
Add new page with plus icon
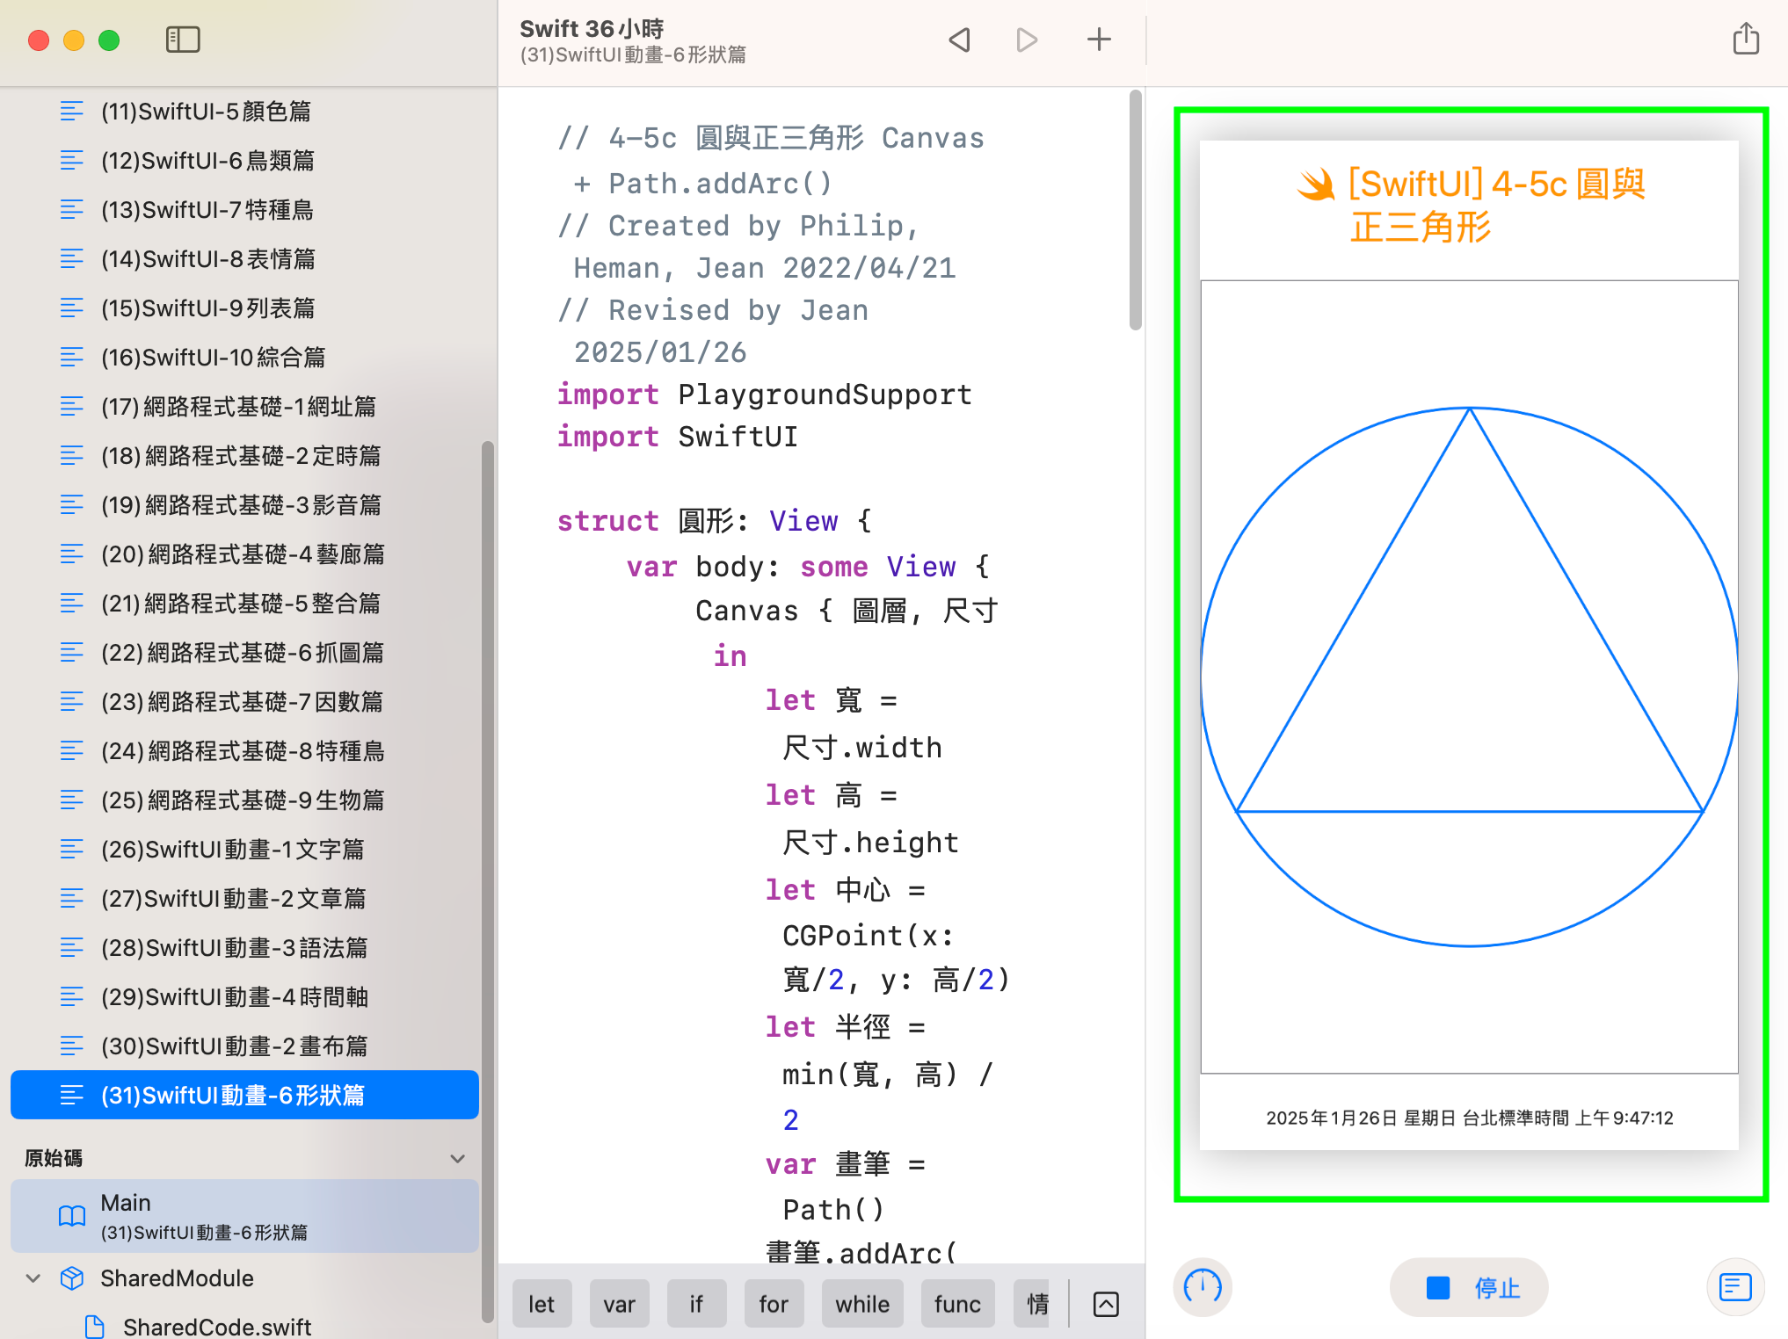click(x=1099, y=40)
